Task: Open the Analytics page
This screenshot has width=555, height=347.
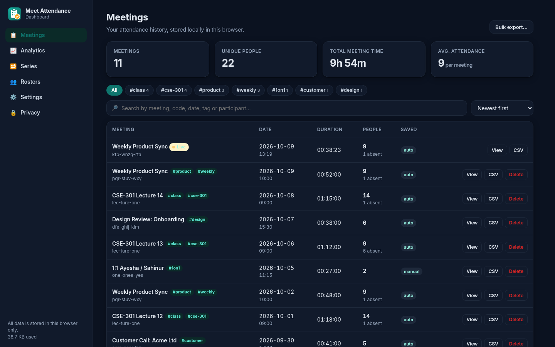Action: coord(46,51)
